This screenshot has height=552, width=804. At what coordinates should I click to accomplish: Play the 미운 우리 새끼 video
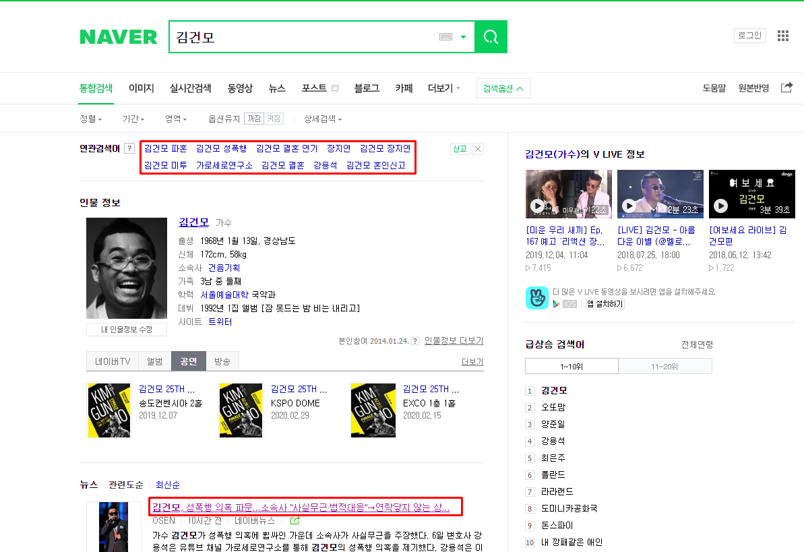click(x=569, y=194)
